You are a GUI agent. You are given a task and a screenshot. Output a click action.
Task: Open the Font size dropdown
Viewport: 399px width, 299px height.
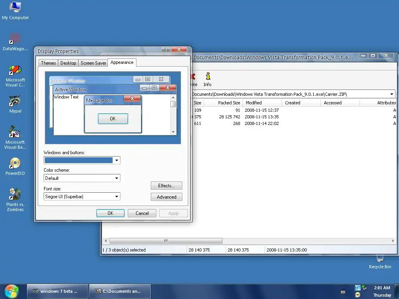click(x=117, y=197)
